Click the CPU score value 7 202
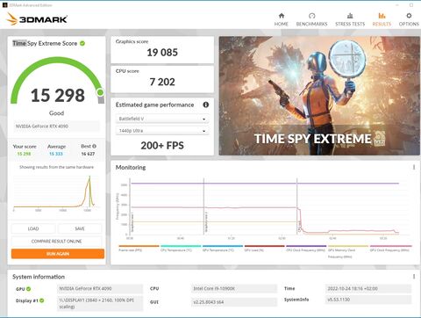Screen dimensions: 421x318 pos(162,82)
